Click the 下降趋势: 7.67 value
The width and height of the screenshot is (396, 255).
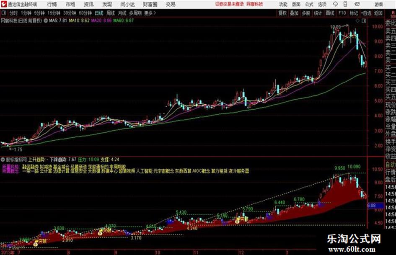click(x=63, y=160)
